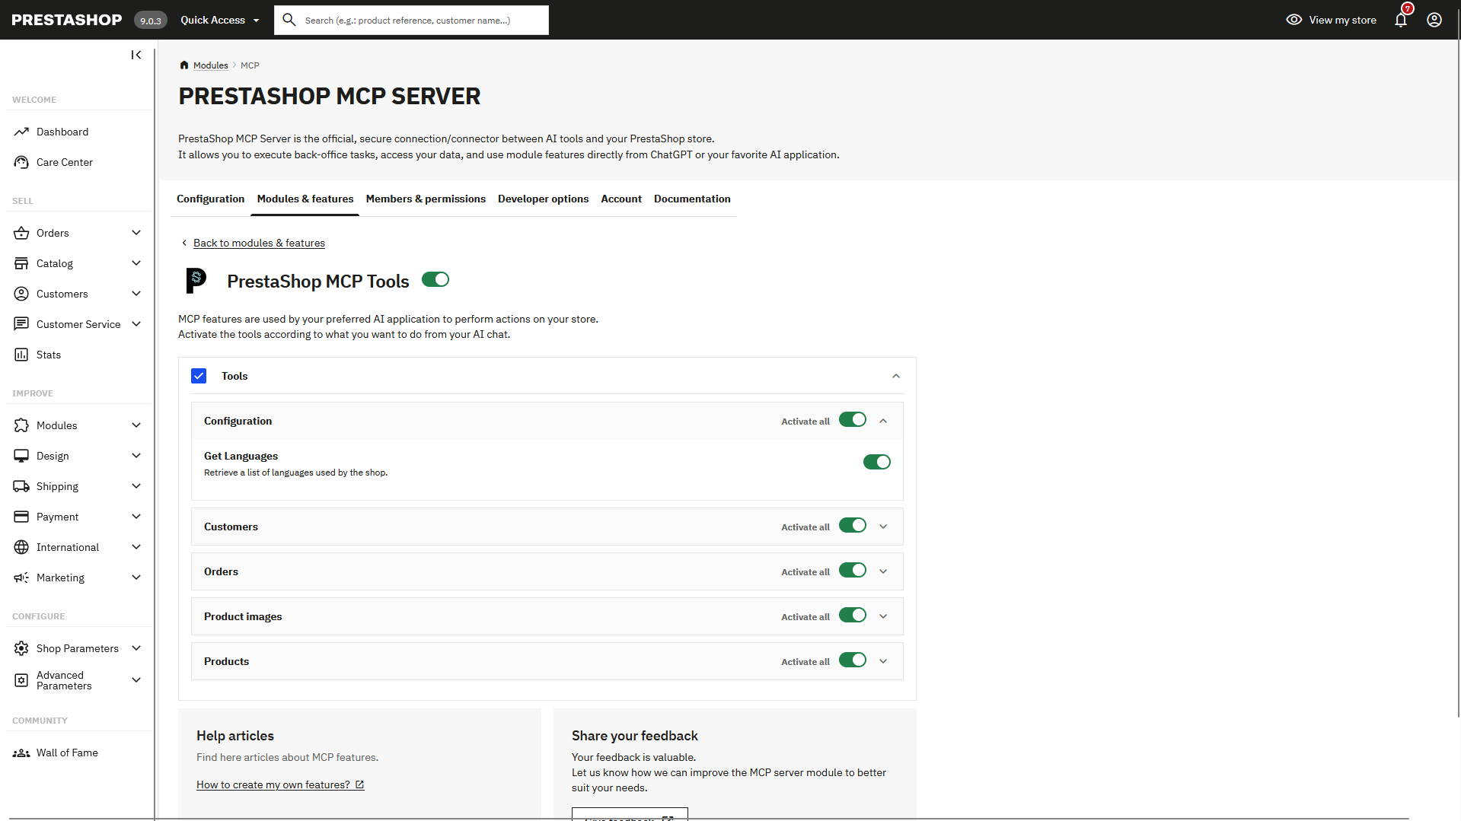Click the PrestaShop logo

[x=67, y=20]
